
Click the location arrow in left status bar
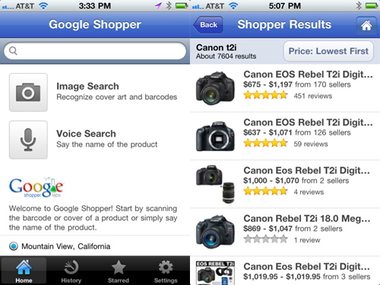[x=159, y=5]
